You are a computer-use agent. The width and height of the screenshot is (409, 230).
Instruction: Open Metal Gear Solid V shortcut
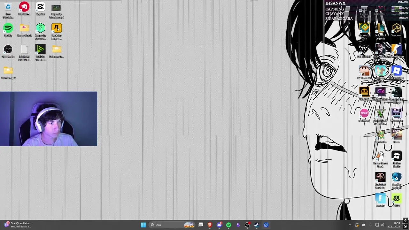(x=380, y=53)
